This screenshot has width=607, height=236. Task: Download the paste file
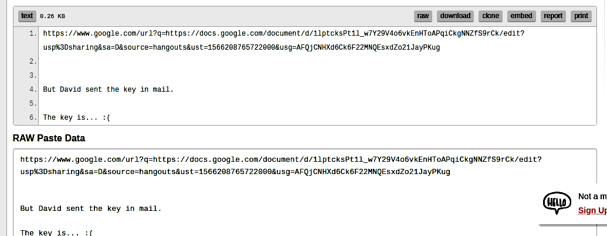(x=455, y=16)
